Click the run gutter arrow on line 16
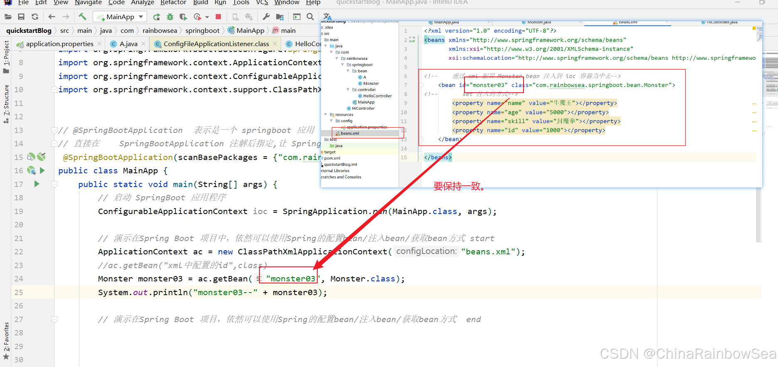778x367 pixels. click(42, 170)
